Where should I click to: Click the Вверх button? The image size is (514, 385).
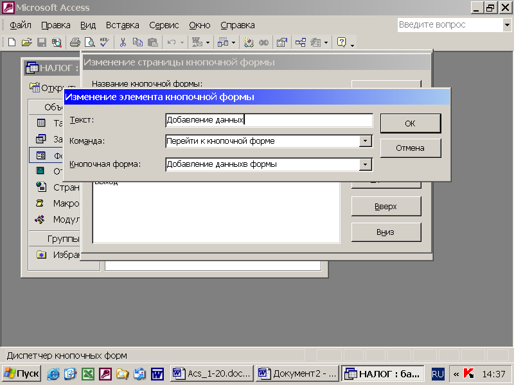386,206
